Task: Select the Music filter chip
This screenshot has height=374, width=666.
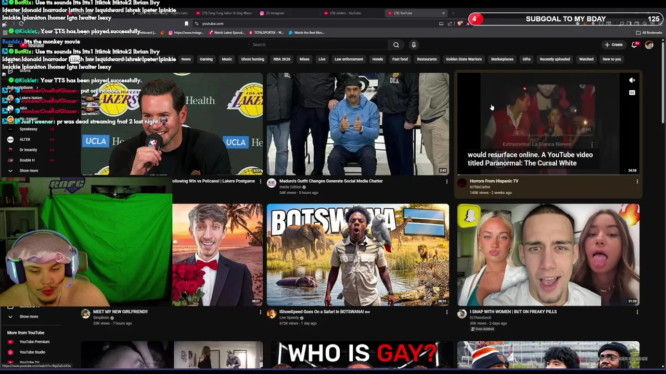Action: [x=227, y=59]
